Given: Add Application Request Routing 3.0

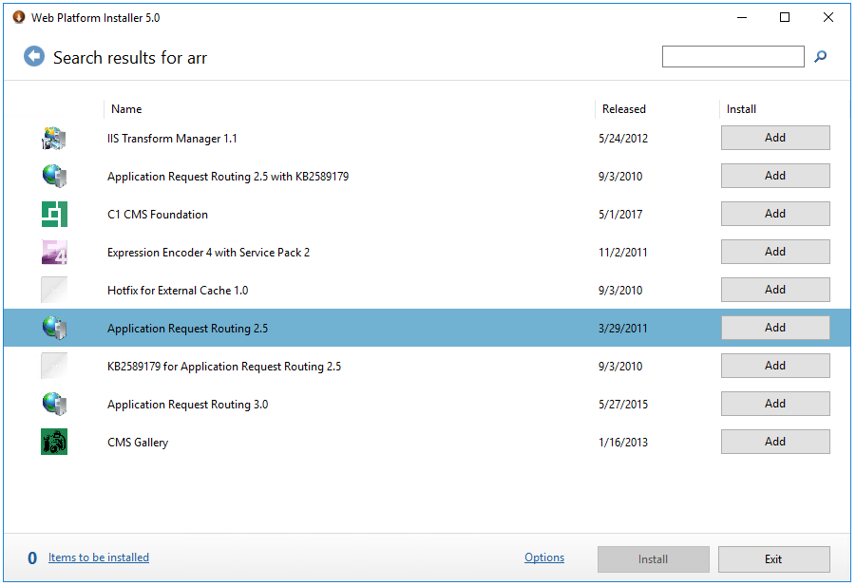Looking at the screenshot, I should pyautogui.click(x=775, y=404).
